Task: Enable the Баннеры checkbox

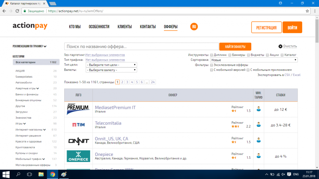Action: pos(230,55)
